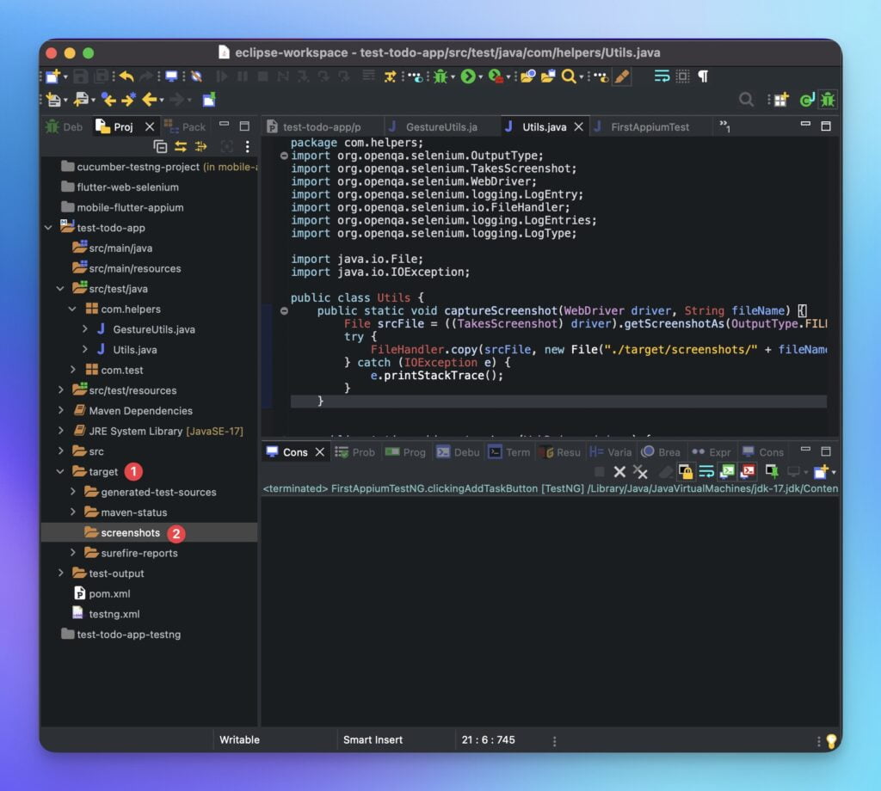Toggle the Mark Occurrences pencil icon
This screenshot has height=791, width=881.
click(622, 77)
